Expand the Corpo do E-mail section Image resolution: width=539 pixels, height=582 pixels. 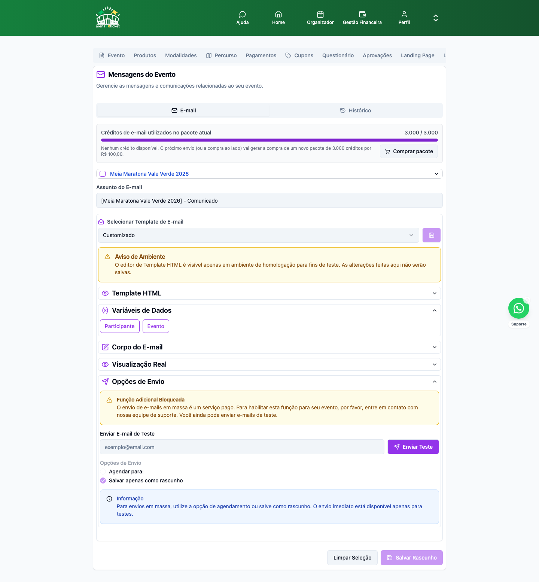(x=269, y=347)
